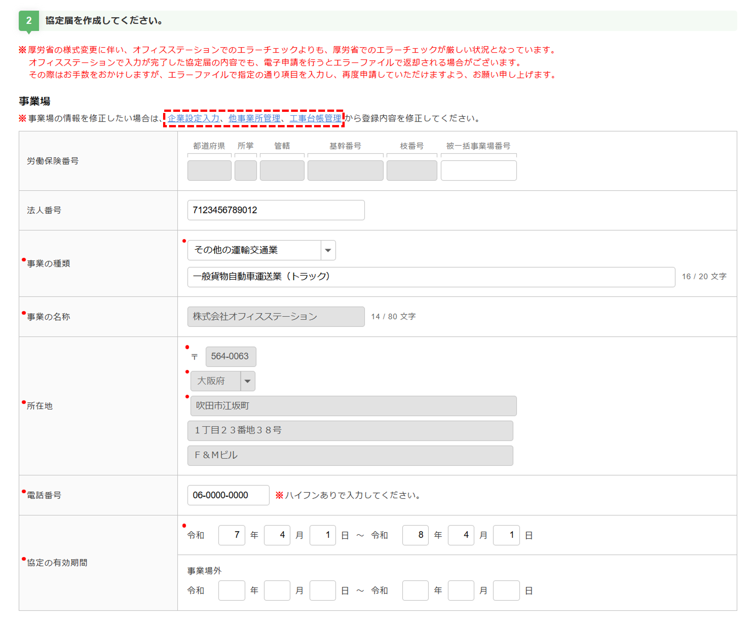Expand the 大阪府 prefecture dropdown arrow

pos(247,381)
